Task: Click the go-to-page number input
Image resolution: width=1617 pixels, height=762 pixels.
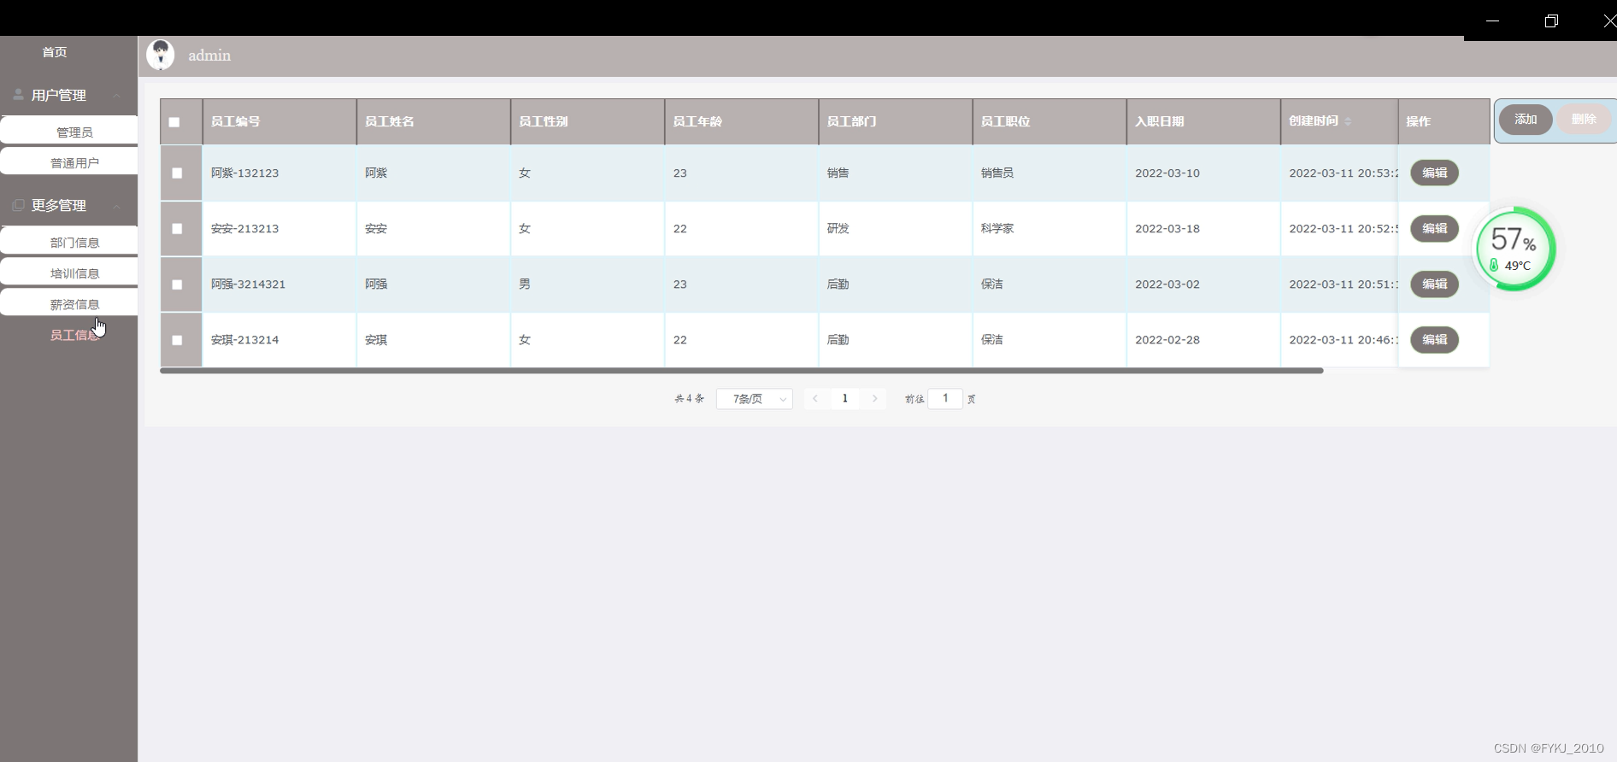Action: (x=945, y=399)
